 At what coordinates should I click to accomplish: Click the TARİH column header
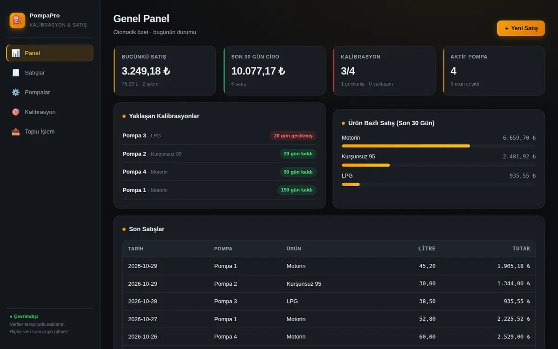pyautogui.click(x=136, y=249)
